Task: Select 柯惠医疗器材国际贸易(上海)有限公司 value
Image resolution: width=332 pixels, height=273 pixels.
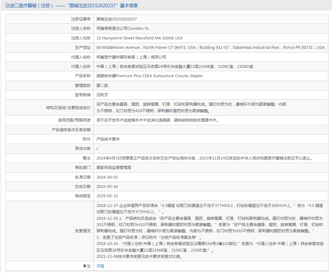Action: [131, 57]
